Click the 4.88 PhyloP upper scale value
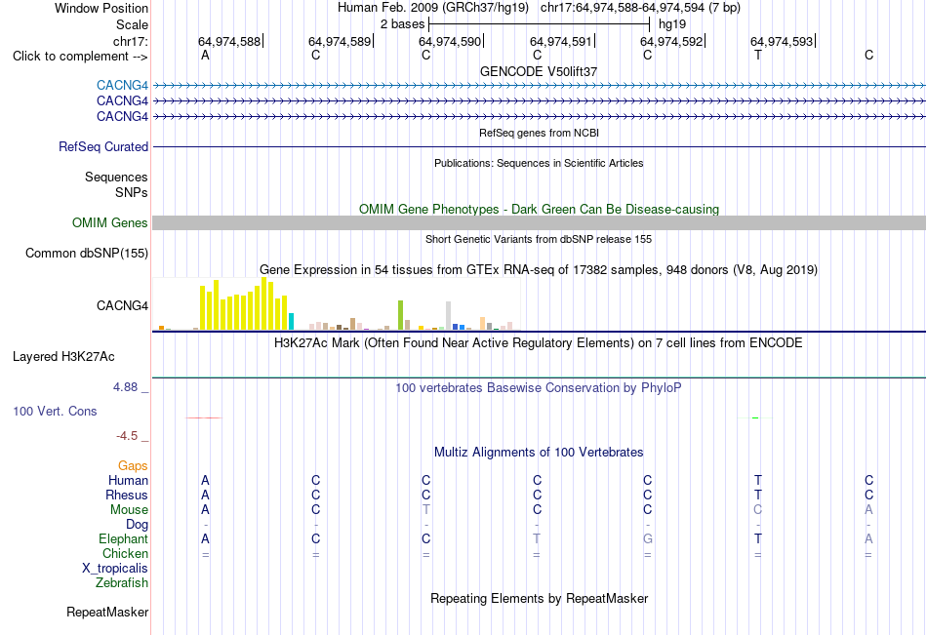Viewport: 927px width, 635px height. click(x=125, y=387)
